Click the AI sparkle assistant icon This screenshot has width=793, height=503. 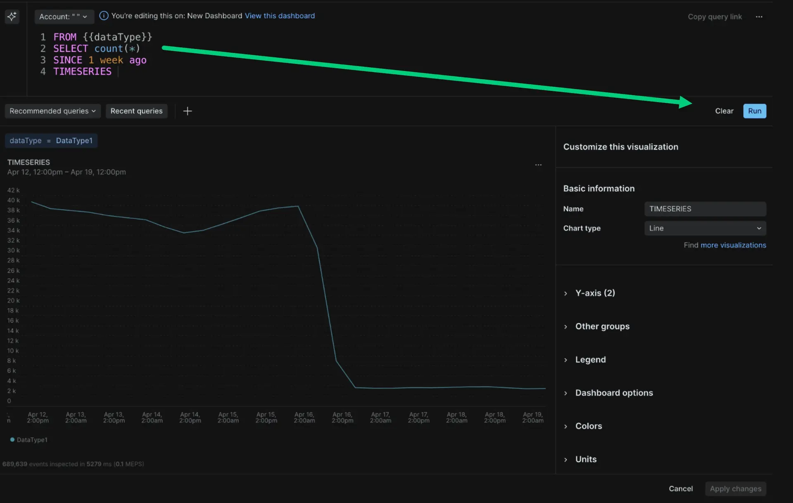(12, 17)
